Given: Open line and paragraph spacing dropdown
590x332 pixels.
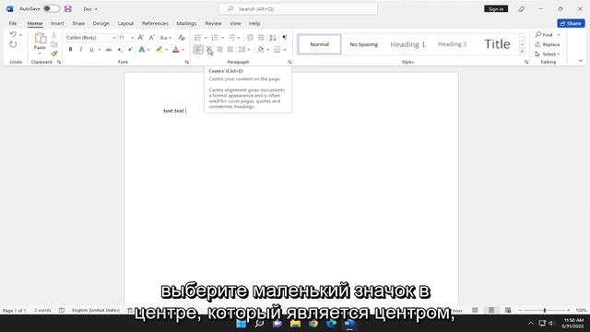Looking at the screenshot, I should pyautogui.click(x=244, y=49).
